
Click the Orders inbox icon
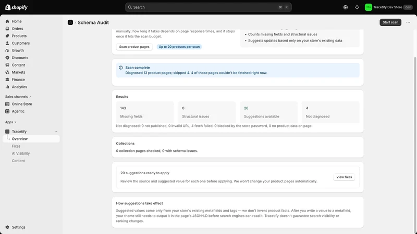tap(7, 29)
